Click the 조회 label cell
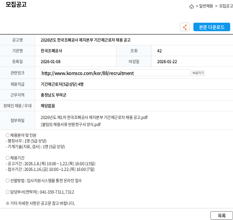Image resolution: width=233 pixels, height=220 pixels. [x=134, y=51]
